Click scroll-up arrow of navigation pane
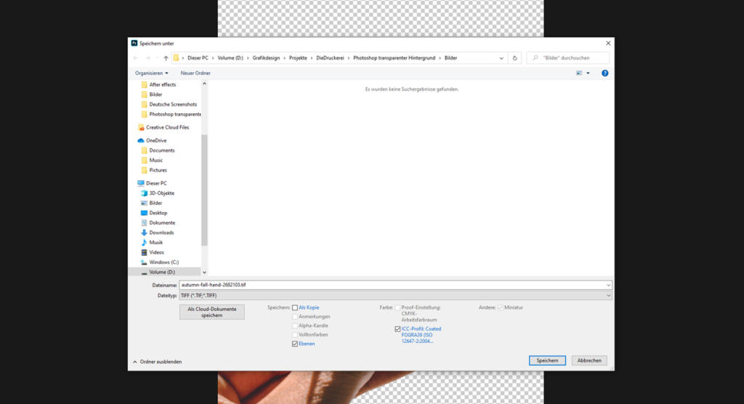Viewport: 744px width, 404px height. [204, 84]
